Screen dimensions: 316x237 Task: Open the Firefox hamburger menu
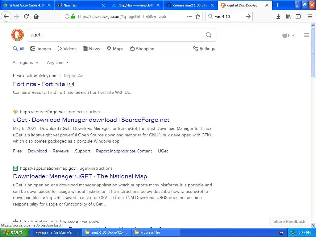(x=310, y=16)
